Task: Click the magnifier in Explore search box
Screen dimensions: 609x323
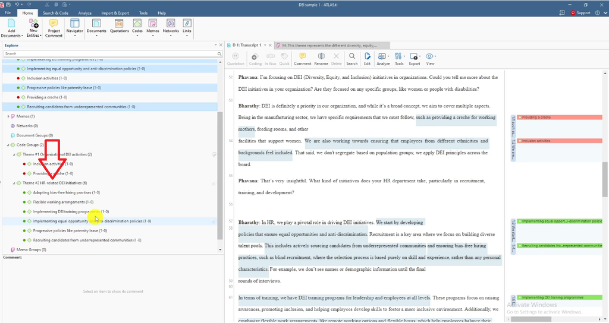Action: [219, 54]
